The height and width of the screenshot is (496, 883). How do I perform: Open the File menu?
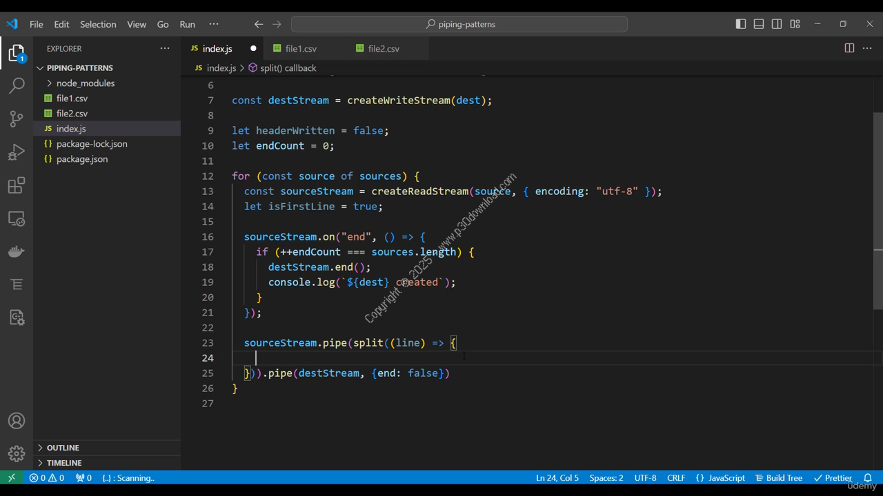tap(36, 24)
